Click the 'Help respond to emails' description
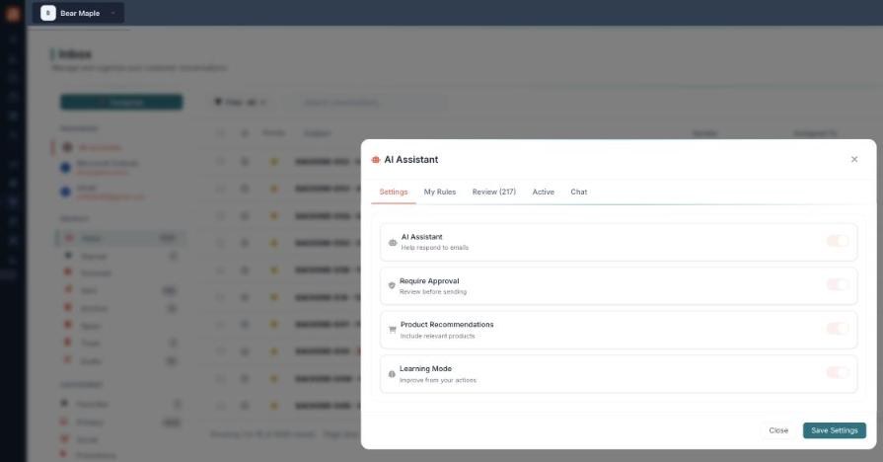Screen dimensions: 883x462 point(435,248)
